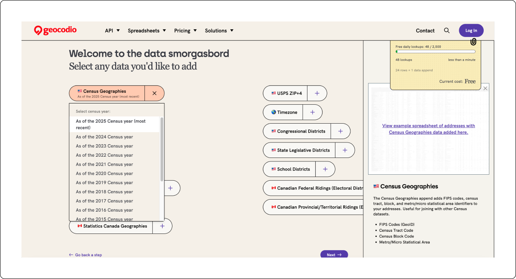The width and height of the screenshot is (516, 279).
Task: Select Canadian Federal Ridings option
Action: (x=313, y=188)
